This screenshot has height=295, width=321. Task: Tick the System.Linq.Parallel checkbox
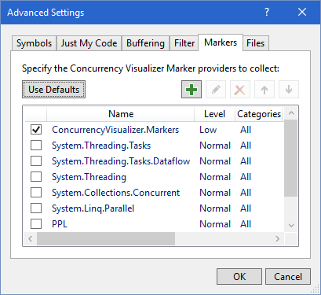click(36, 208)
